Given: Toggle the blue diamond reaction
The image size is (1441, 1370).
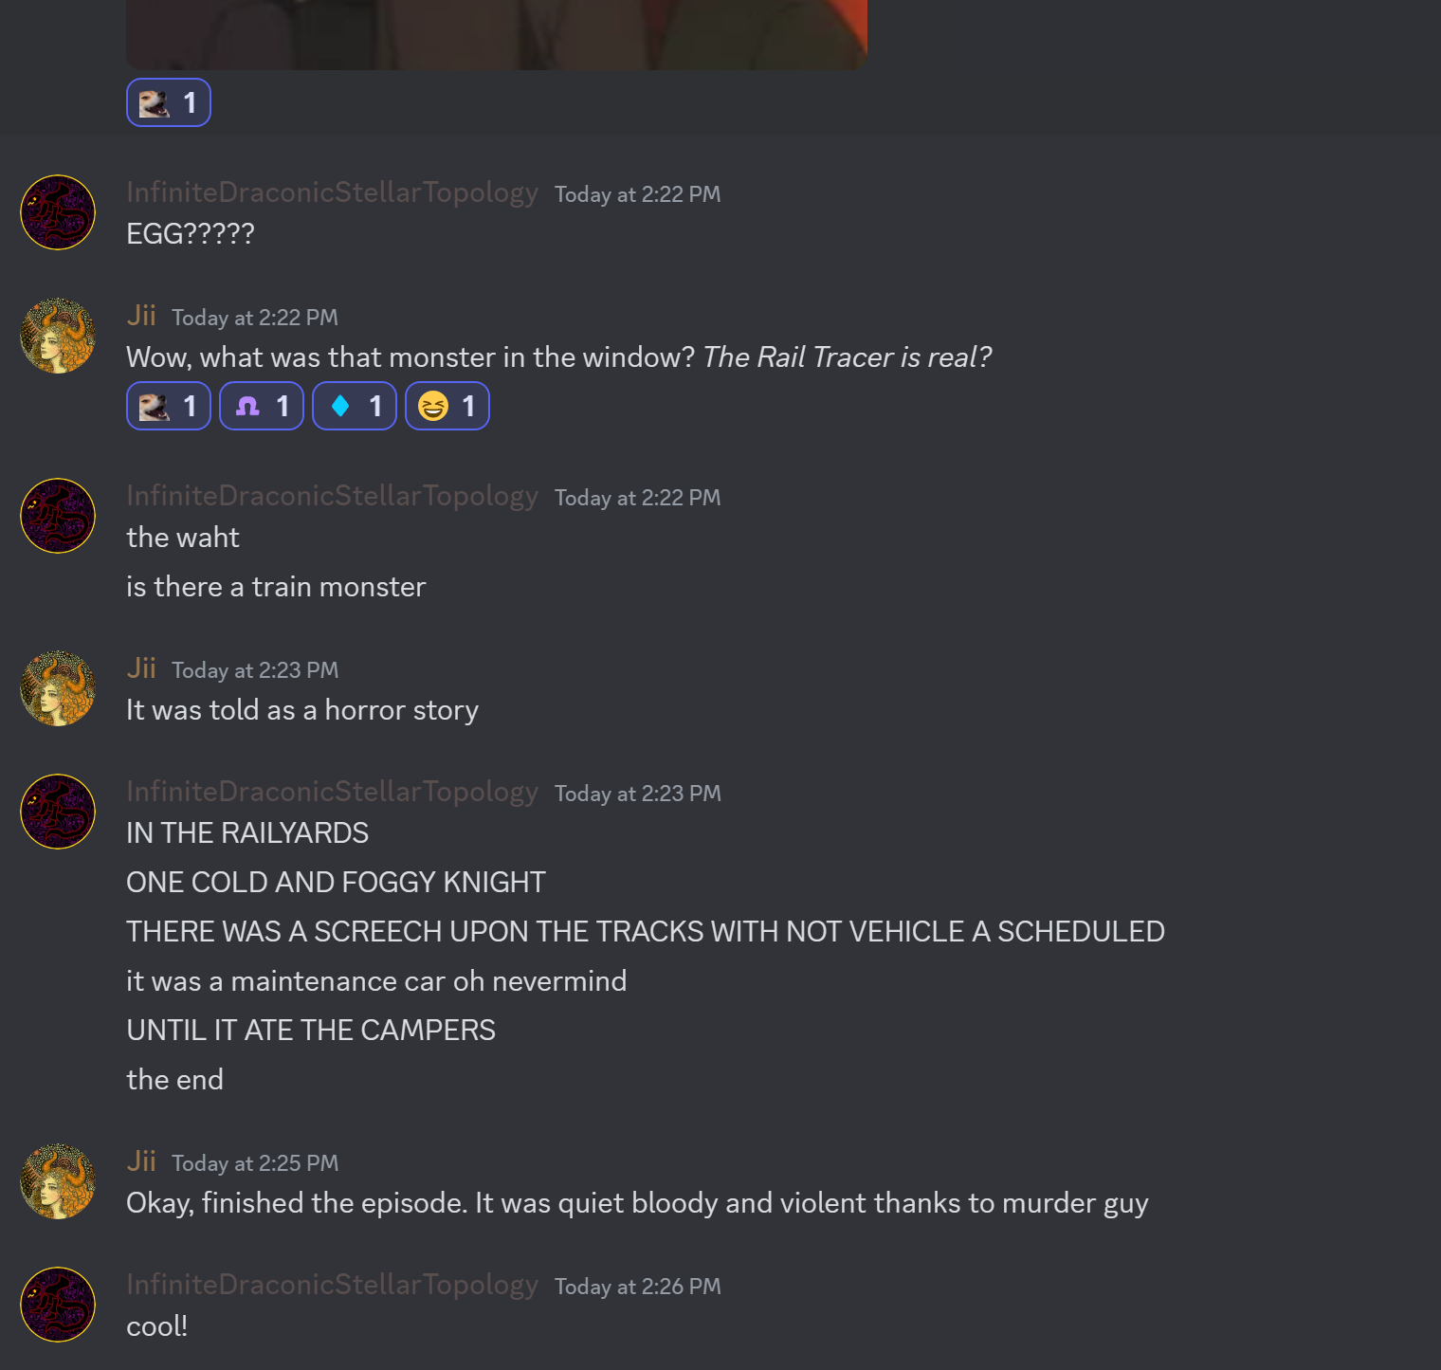Looking at the screenshot, I should pos(355,406).
